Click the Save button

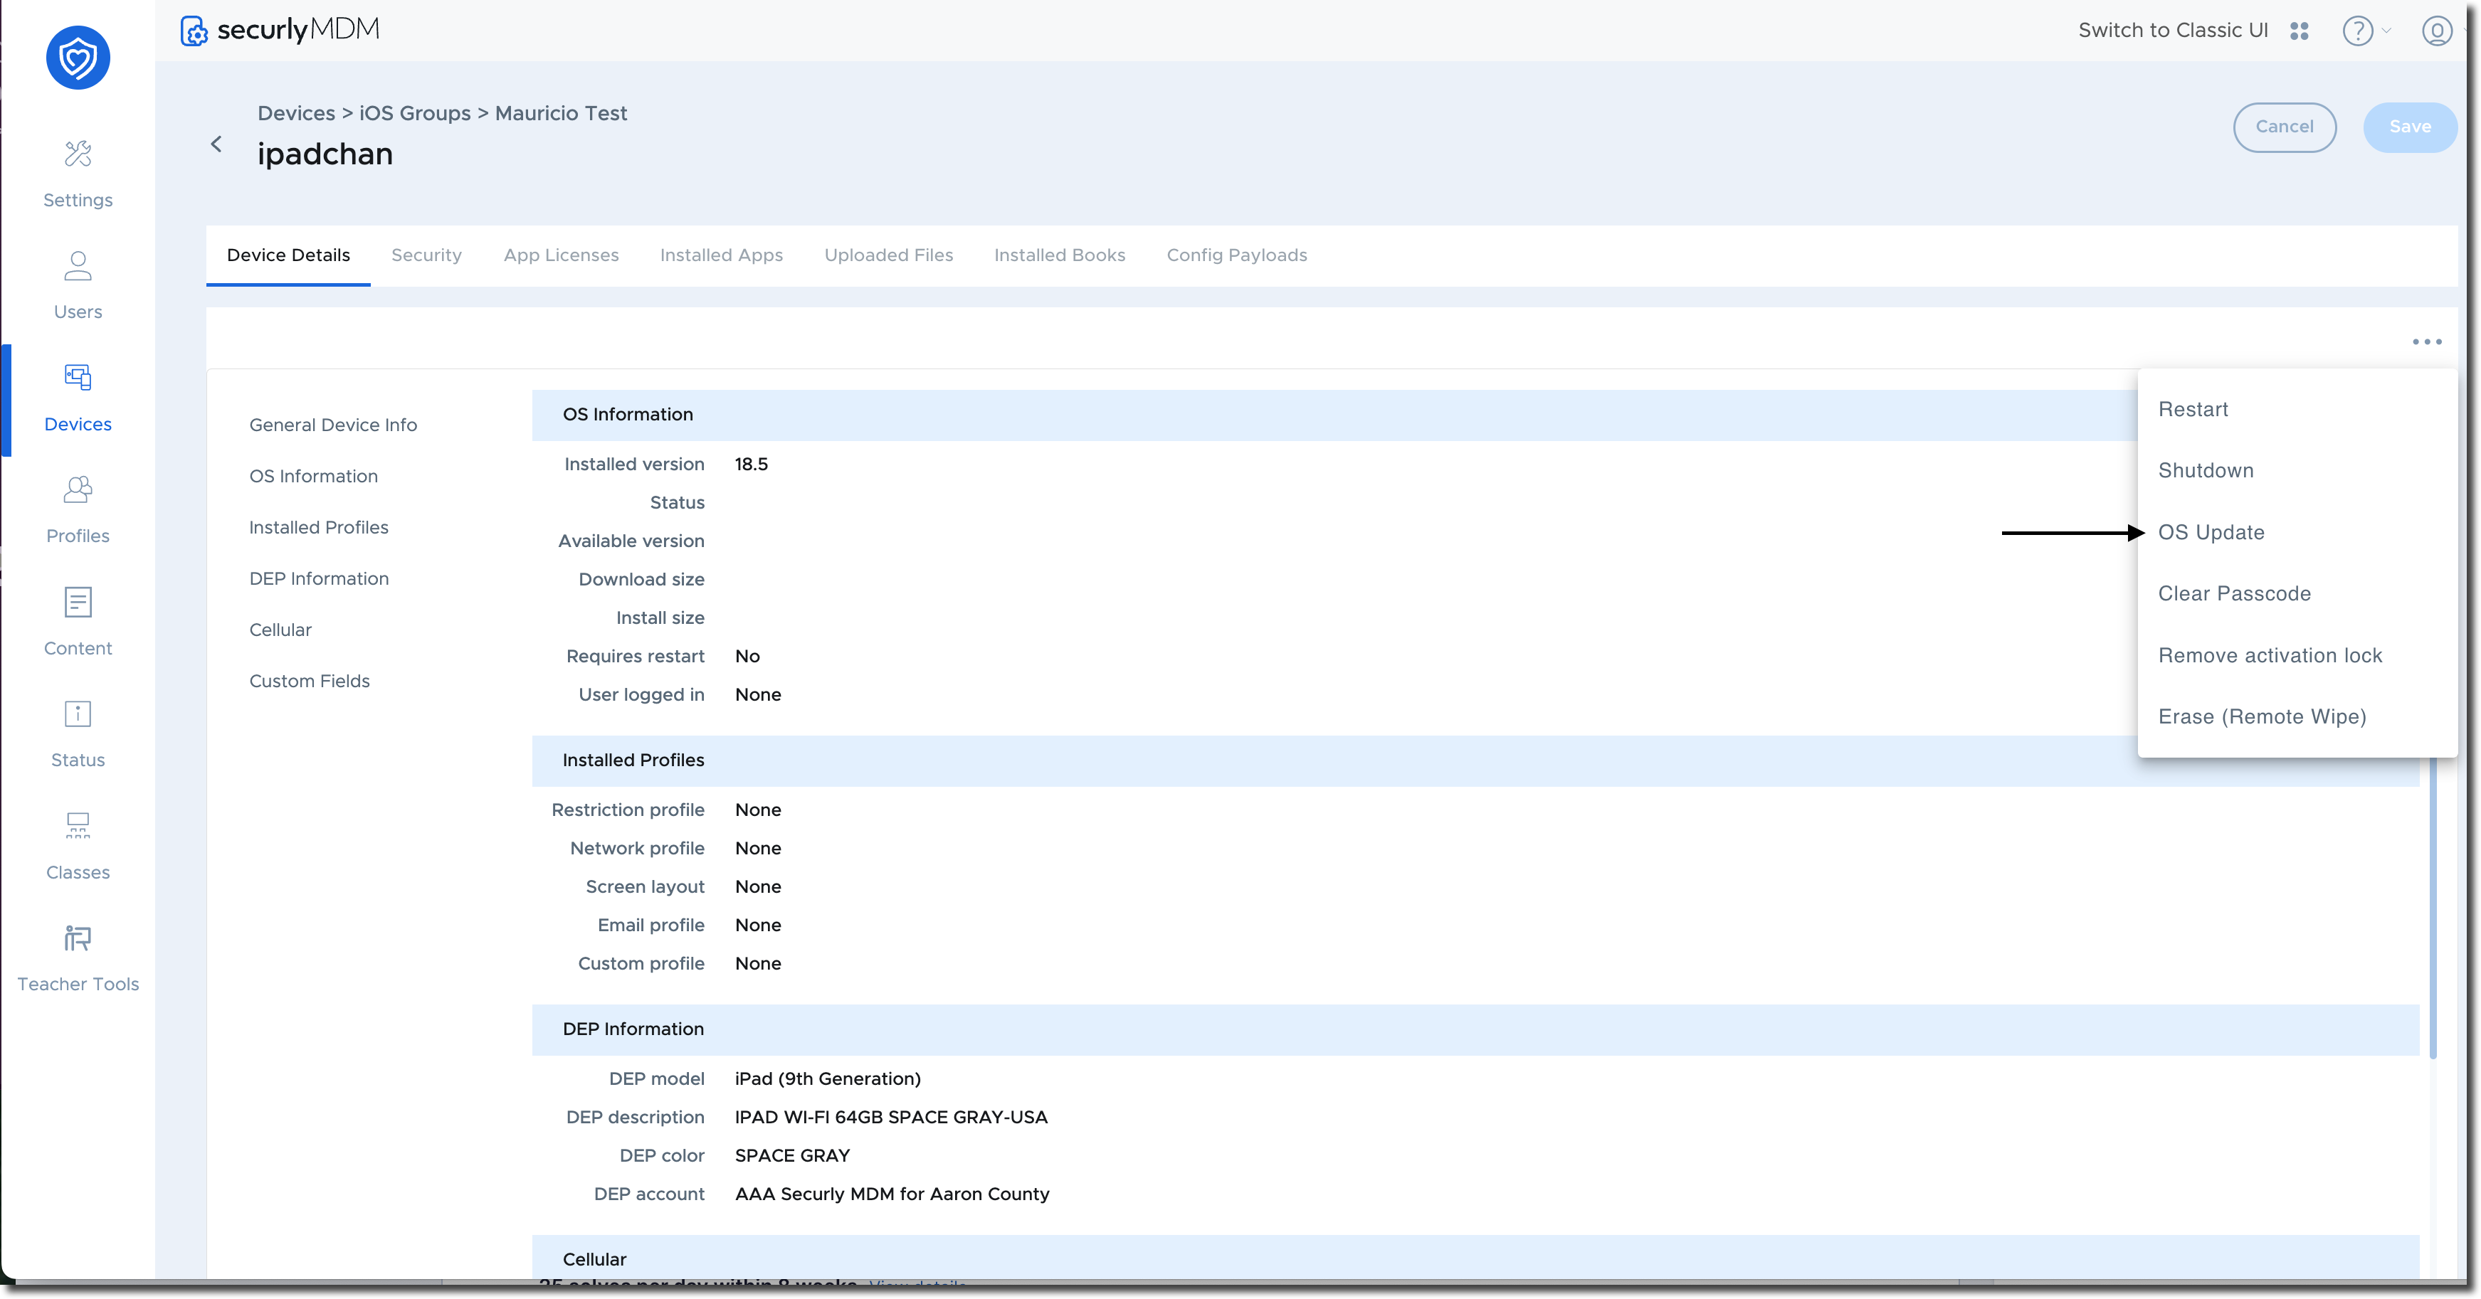(x=2409, y=127)
